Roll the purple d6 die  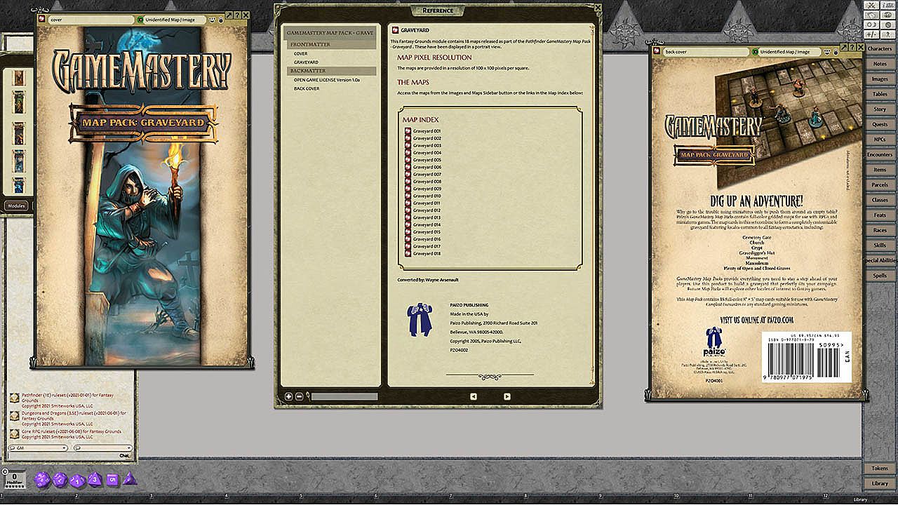pos(112,479)
